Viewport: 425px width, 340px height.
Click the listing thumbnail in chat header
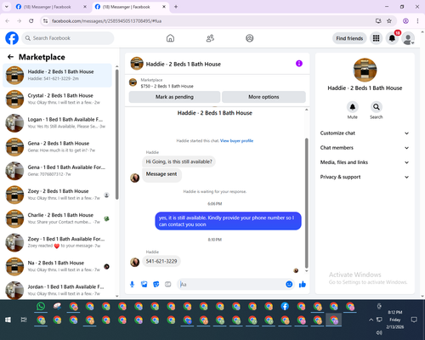137,64
